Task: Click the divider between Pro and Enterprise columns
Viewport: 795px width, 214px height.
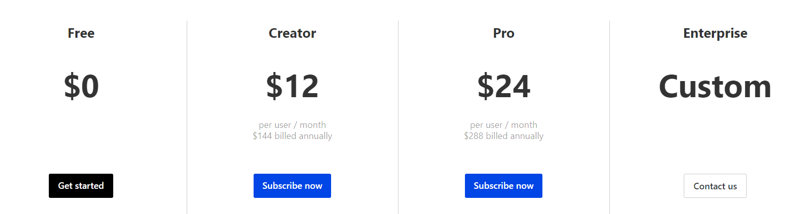Action: [x=609, y=117]
